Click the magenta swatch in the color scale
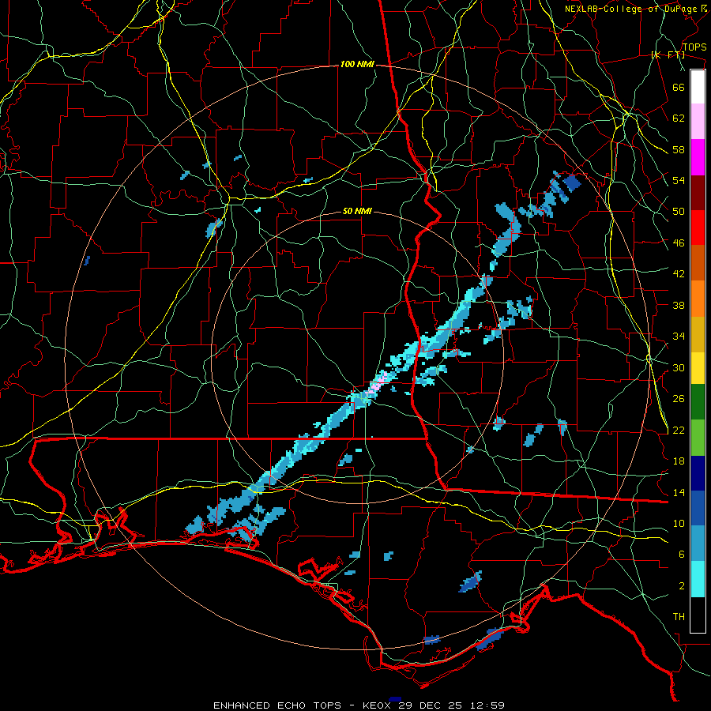 [698, 157]
